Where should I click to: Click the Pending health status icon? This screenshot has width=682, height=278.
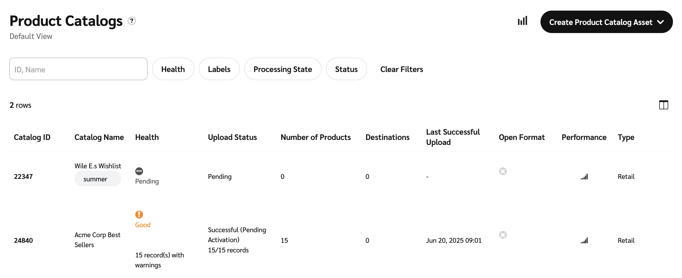139,171
